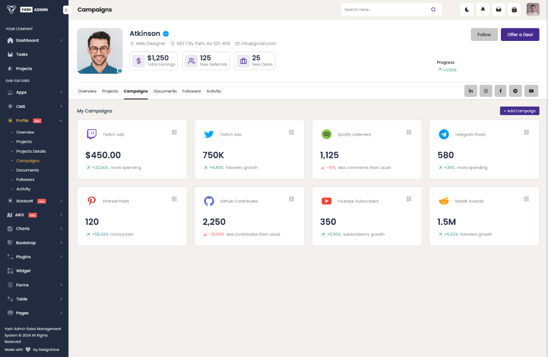Expand the Apps sidebar menu
This screenshot has height=357, width=548.
(x=34, y=92)
